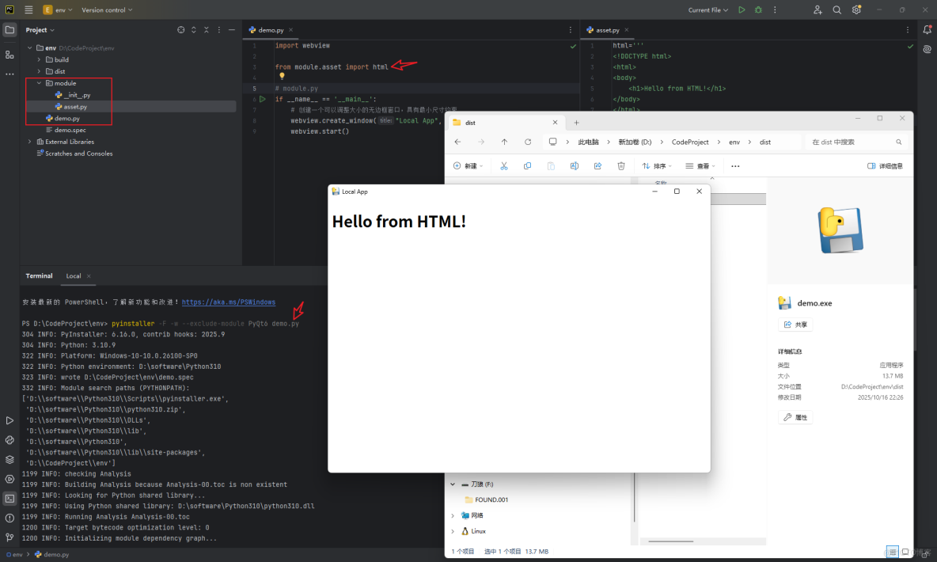Screen dimensions: 937x562
Task: Open the env run configuration dropdown
Action: pyautogui.click(x=63, y=9)
